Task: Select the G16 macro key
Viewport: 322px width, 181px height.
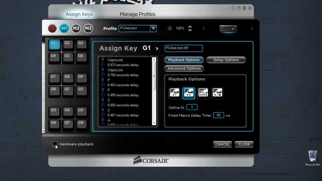Action: click(55, 124)
